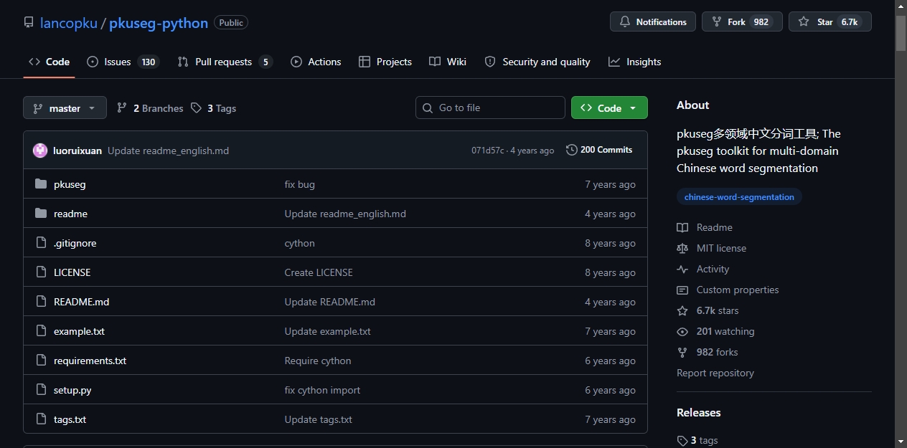This screenshot has height=448, width=907.
Task: View the 200 Commits history
Action: click(599, 150)
